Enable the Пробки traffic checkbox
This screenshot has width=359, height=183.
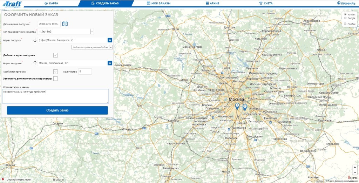pos(345,24)
